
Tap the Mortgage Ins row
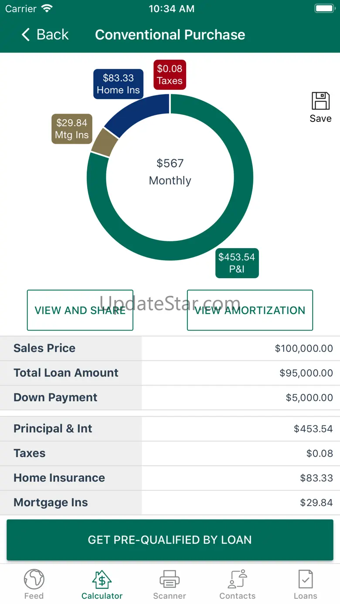pyautogui.click(x=170, y=503)
